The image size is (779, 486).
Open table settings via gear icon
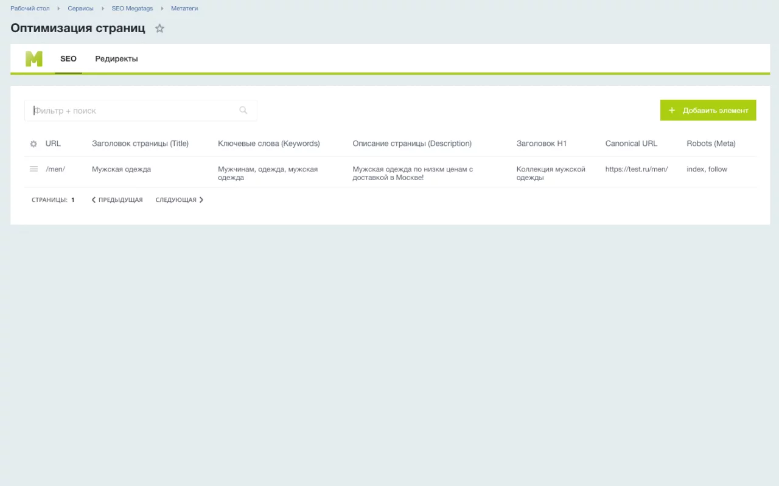point(33,144)
